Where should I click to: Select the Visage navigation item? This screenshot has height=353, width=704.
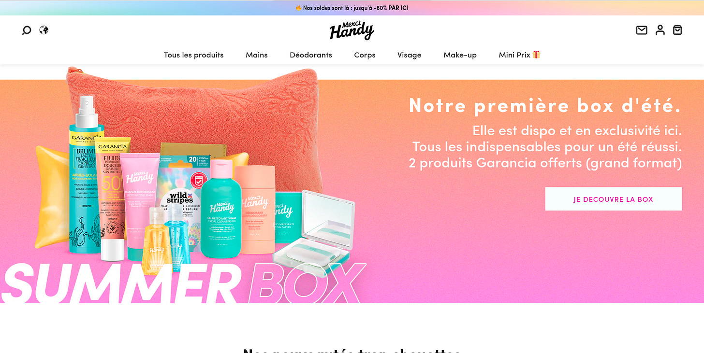tap(410, 55)
